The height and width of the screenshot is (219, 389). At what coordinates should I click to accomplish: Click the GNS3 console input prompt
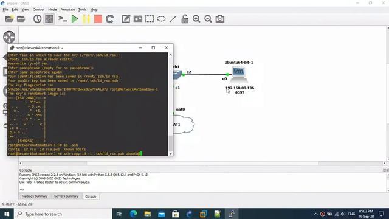click(x=22, y=190)
